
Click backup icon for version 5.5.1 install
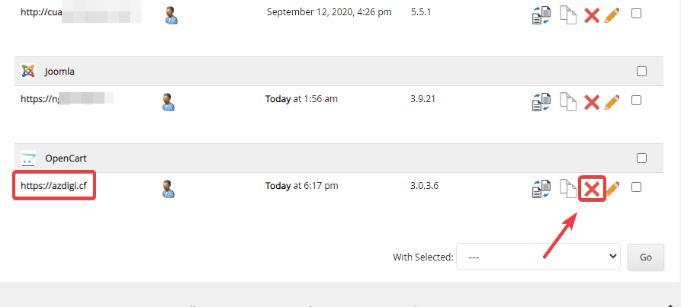(541, 14)
